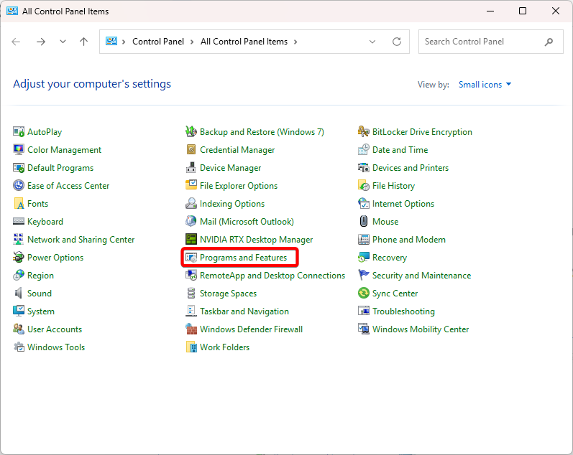
Task: Click the Programs and Features icon
Action: 191,257
